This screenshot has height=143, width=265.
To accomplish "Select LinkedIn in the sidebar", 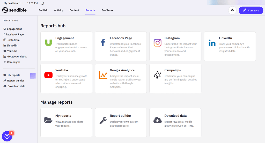I will pyautogui.click(x=12, y=46).
